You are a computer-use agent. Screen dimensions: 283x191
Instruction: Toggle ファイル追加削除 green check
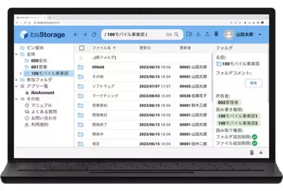tap(255, 143)
